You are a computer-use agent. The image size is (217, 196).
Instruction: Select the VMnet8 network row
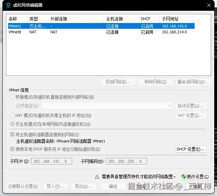pyautogui.click(x=101, y=32)
